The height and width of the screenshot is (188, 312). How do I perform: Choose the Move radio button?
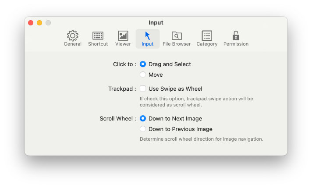[x=143, y=74]
